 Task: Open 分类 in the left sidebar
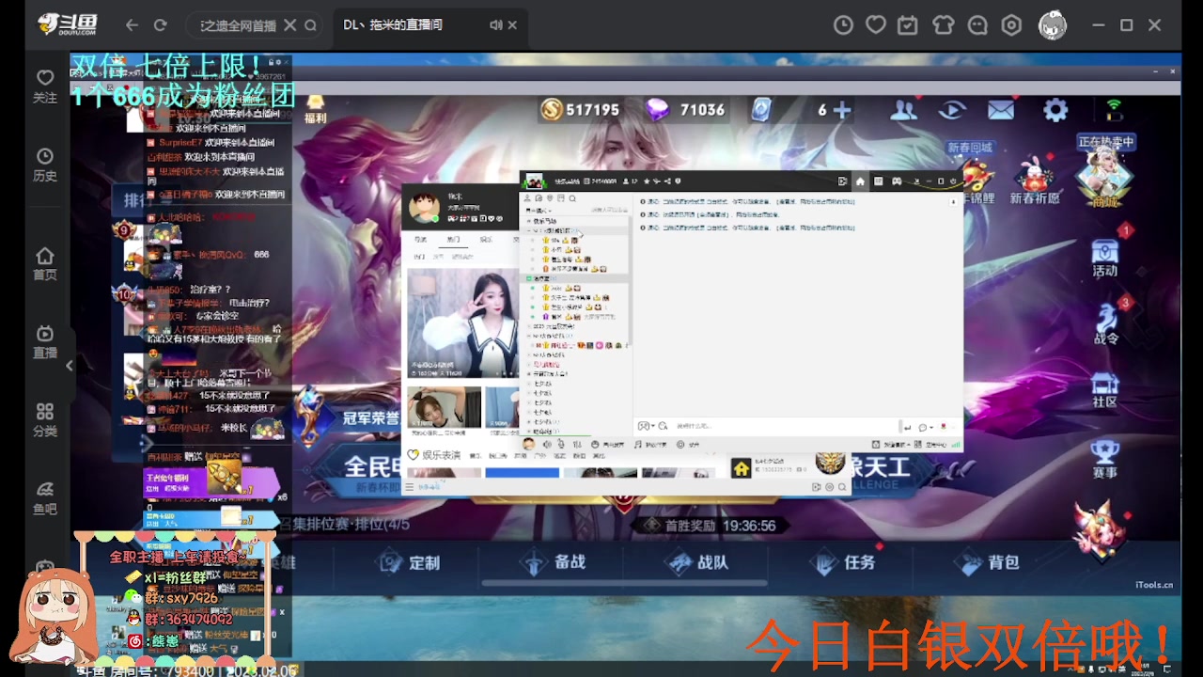click(45, 420)
